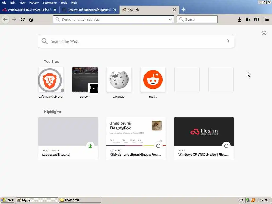Click the Windows Start button

[x=7, y=200]
